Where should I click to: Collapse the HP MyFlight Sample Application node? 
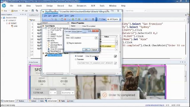tap(44, 28)
